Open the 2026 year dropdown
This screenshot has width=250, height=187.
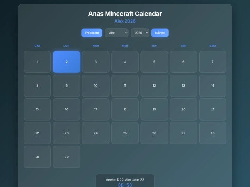(x=140, y=33)
